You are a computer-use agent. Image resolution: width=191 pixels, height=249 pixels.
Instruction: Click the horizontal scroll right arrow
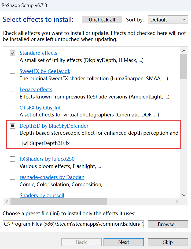[177, 202]
